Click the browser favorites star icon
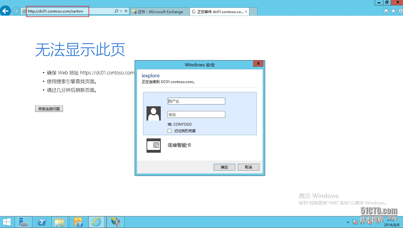This screenshot has height=228, width=403. tap(393, 11)
